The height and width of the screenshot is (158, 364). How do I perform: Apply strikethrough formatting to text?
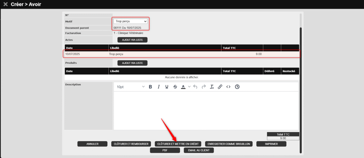point(175,87)
